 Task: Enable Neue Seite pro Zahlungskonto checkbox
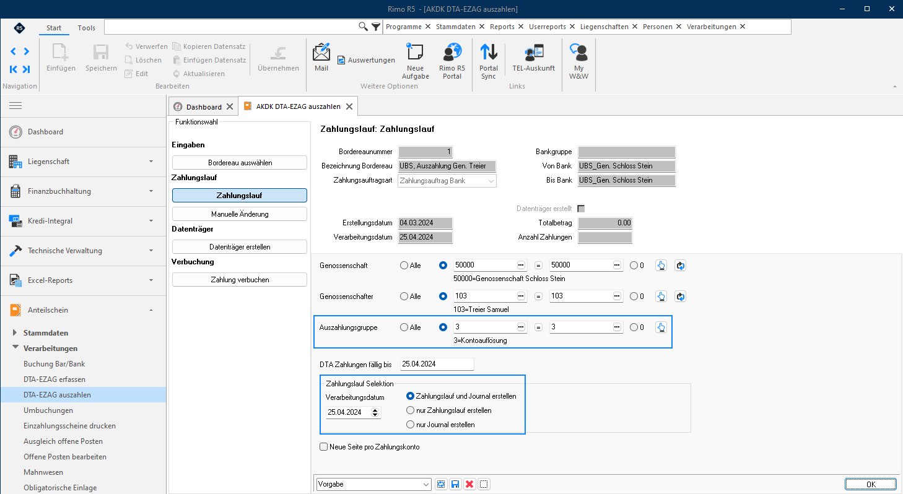pos(323,446)
